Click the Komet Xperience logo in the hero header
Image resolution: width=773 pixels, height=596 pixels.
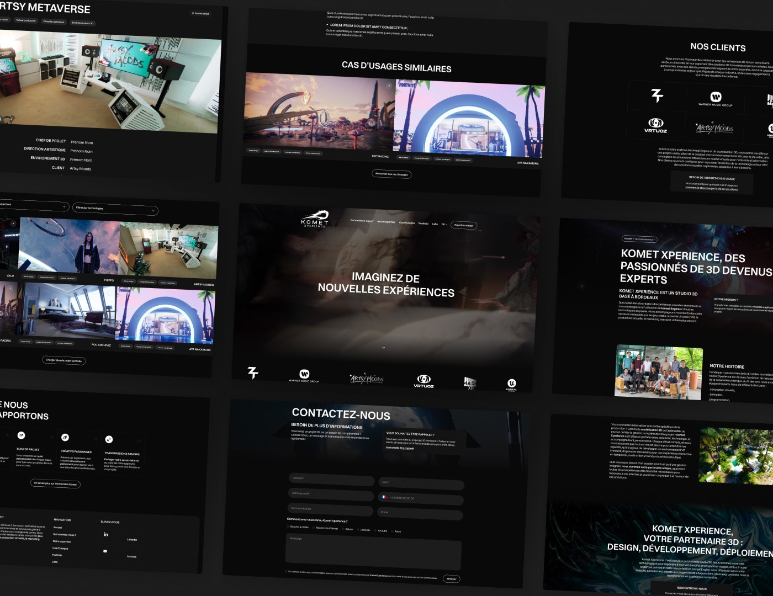tap(315, 219)
